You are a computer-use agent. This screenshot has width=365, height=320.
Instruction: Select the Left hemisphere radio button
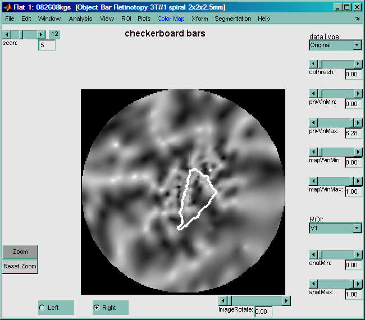(x=42, y=308)
